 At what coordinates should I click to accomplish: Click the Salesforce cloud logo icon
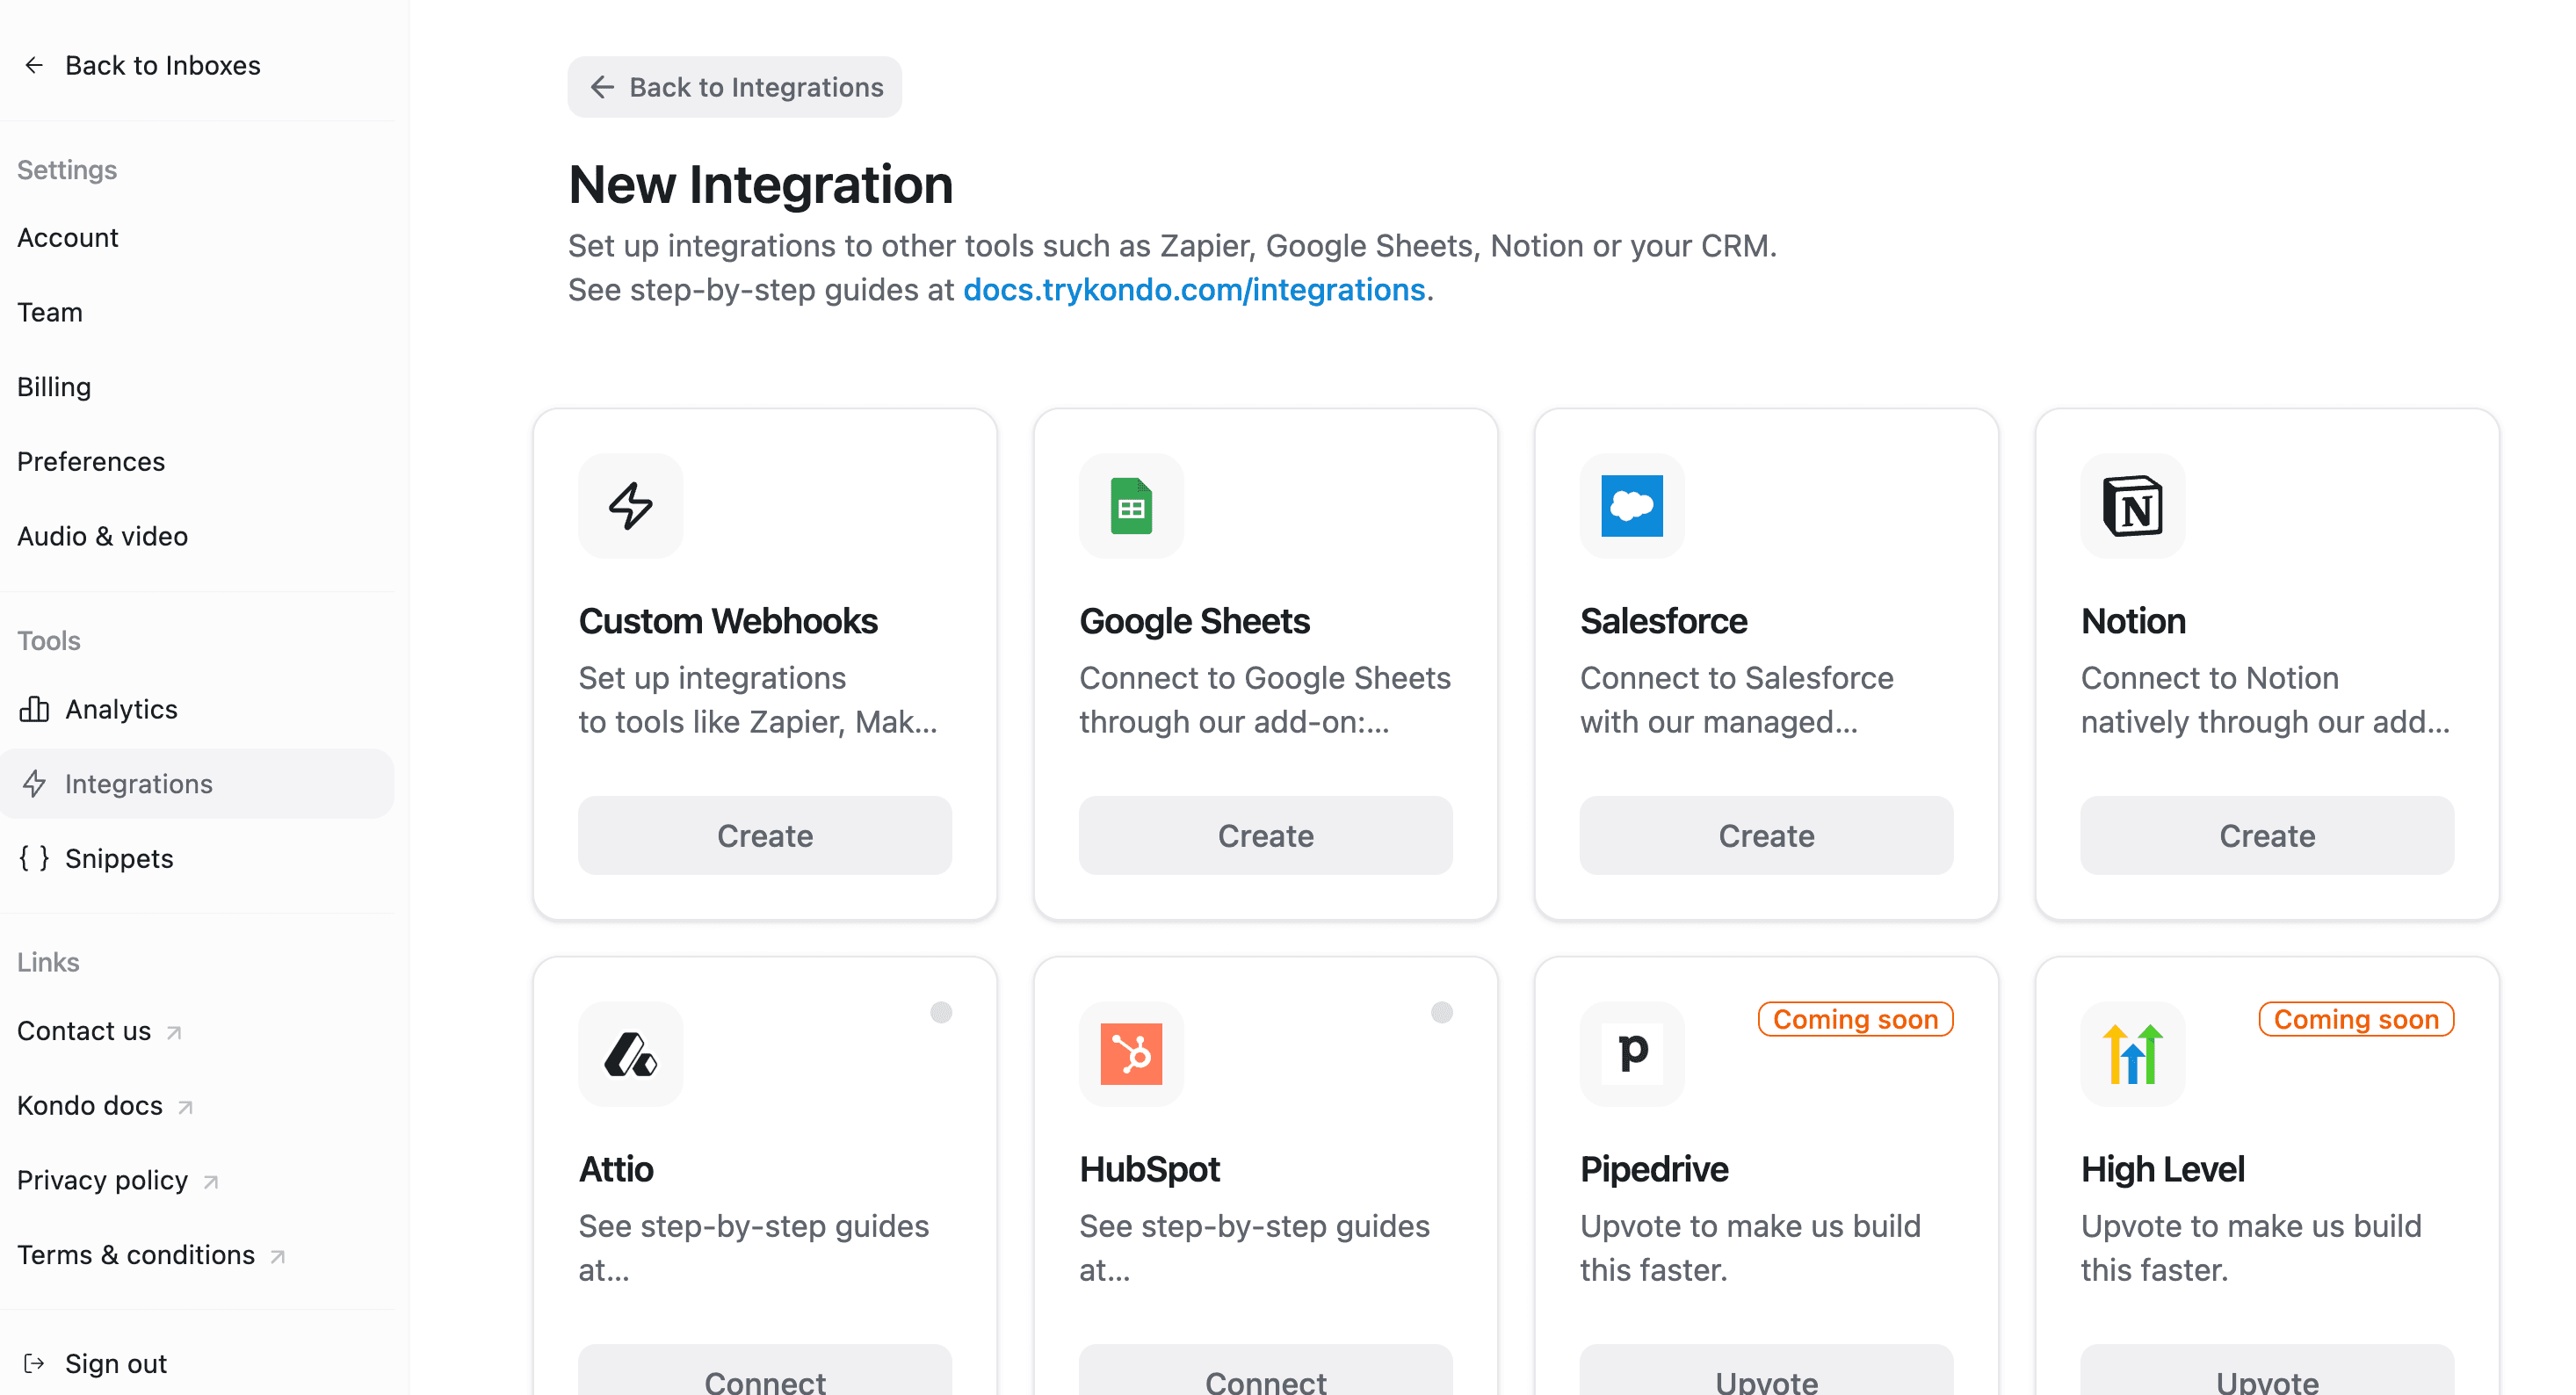[1632, 505]
